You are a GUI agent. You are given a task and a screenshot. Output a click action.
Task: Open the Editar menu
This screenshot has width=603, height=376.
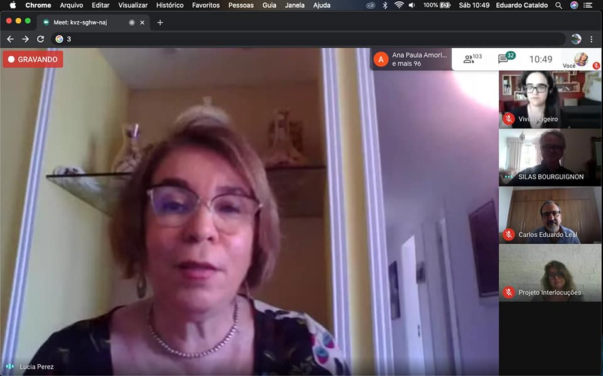coord(100,5)
